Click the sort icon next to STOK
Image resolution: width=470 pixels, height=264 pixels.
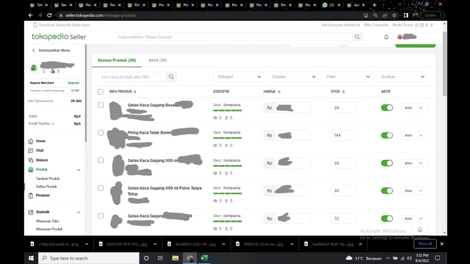tap(344, 92)
